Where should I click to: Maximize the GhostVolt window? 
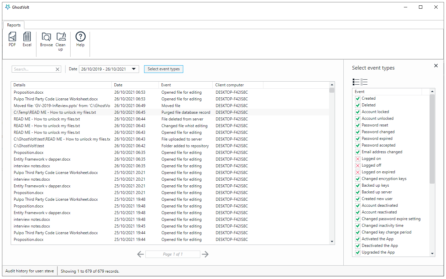pos(421,7)
